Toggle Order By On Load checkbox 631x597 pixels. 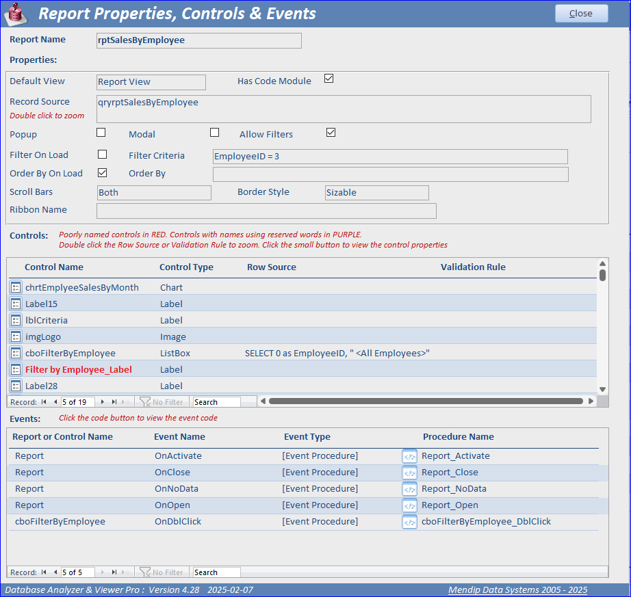click(102, 172)
